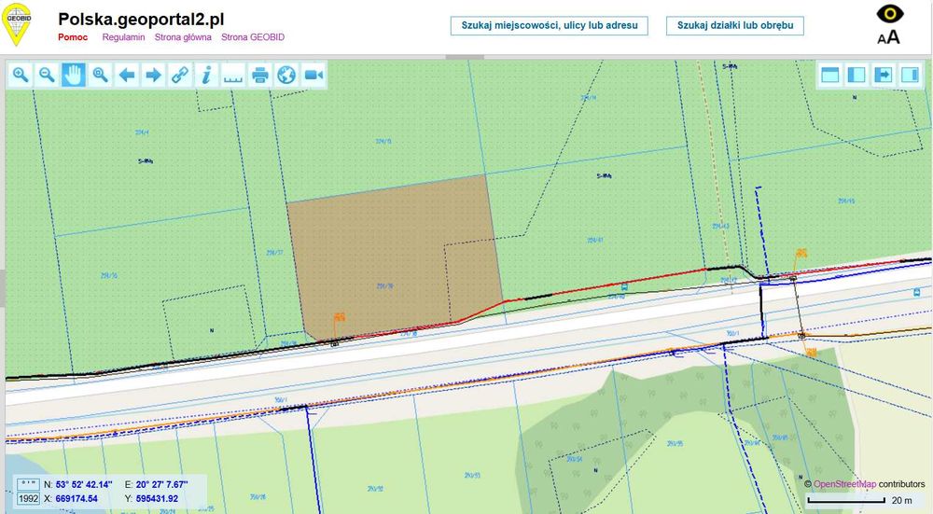This screenshot has width=933, height=514.
Task: Open the Strona główna link
Action: pyautogui.click(x=183, y=37)
